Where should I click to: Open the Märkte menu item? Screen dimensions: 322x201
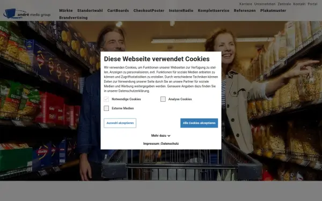[x=66, y=11]
